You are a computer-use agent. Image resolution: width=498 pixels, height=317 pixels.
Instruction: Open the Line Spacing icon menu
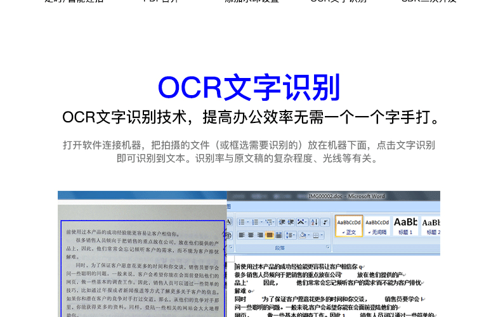(x=291, y=235)
